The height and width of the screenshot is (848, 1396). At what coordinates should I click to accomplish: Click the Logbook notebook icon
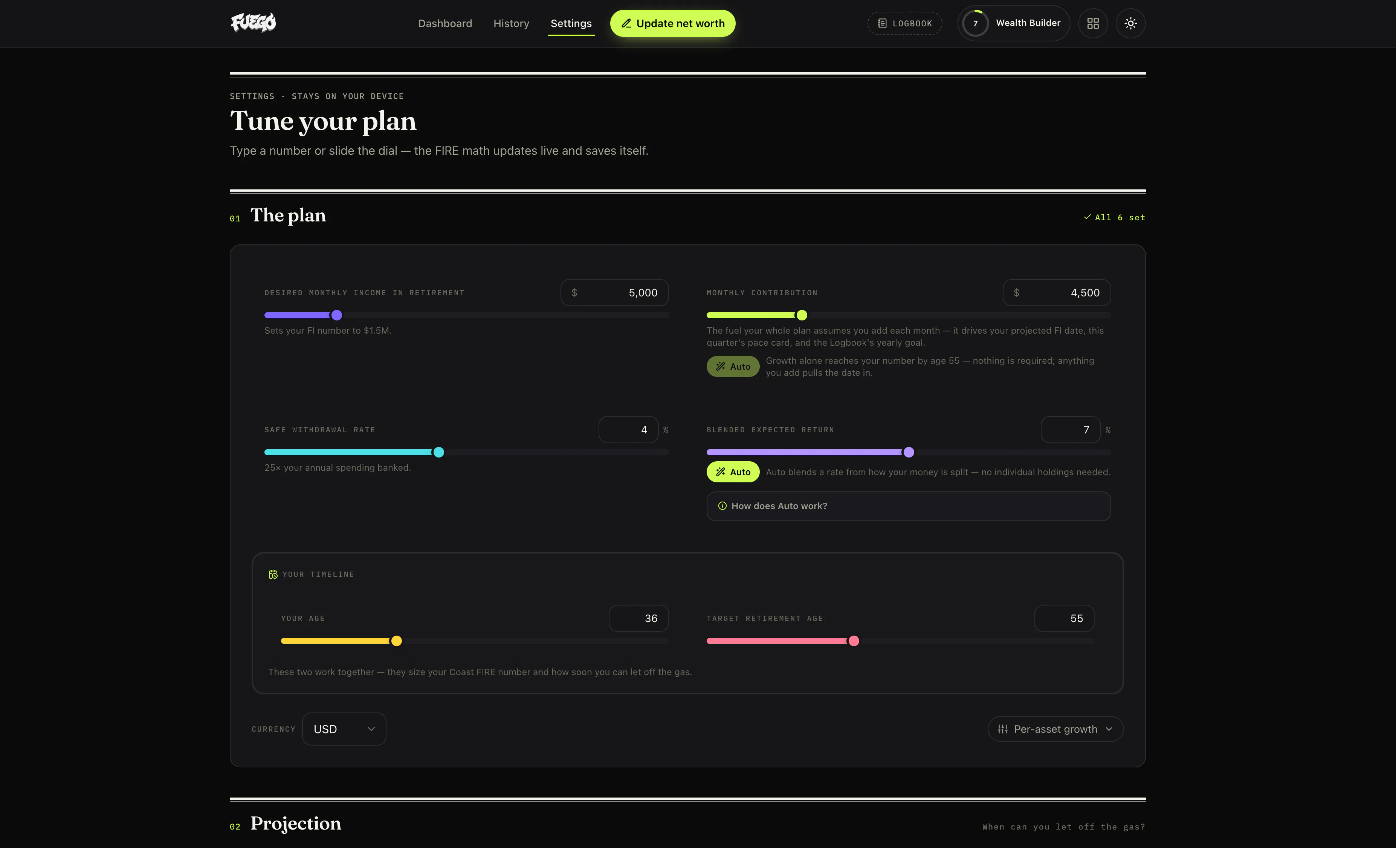[x=882, y=23]
